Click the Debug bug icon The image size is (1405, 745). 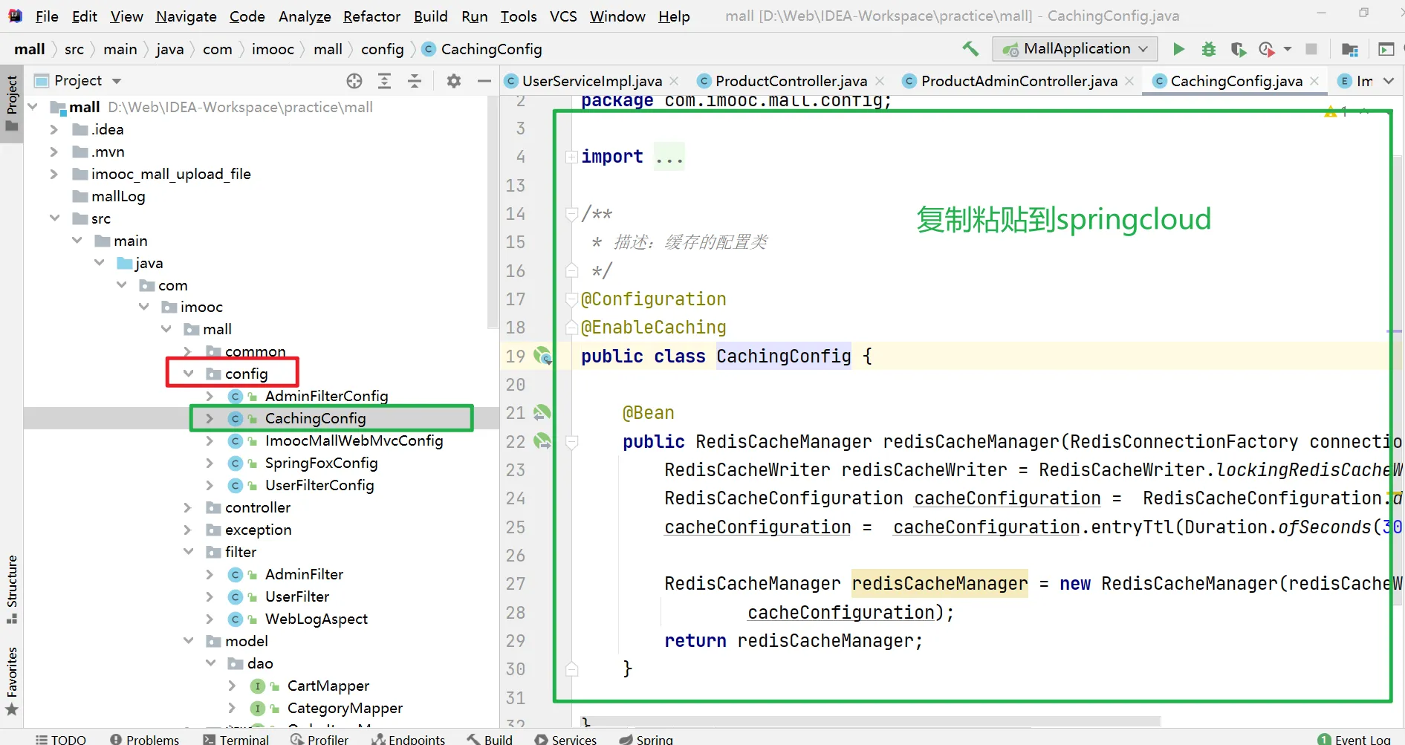(1209, 49)
